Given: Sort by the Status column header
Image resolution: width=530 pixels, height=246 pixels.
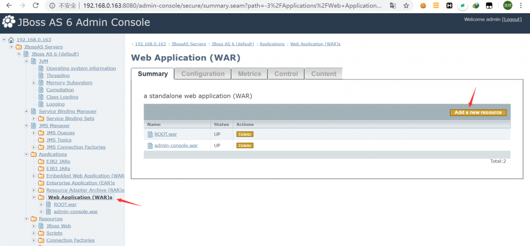Looking at the screenshot, I should click(x=222, y=124).
